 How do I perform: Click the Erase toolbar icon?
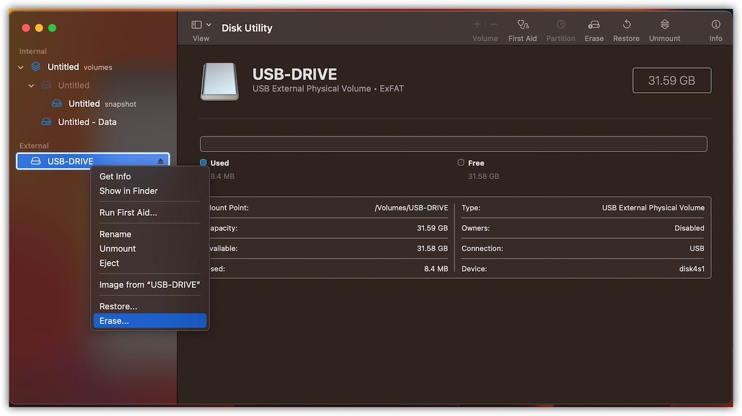(594, 25)
